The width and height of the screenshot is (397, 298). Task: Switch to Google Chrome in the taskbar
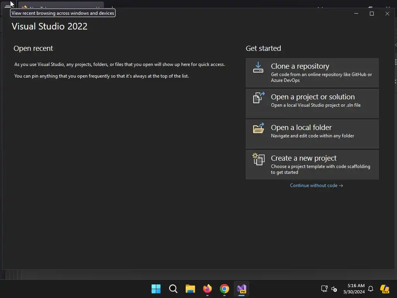coord(224,289)
